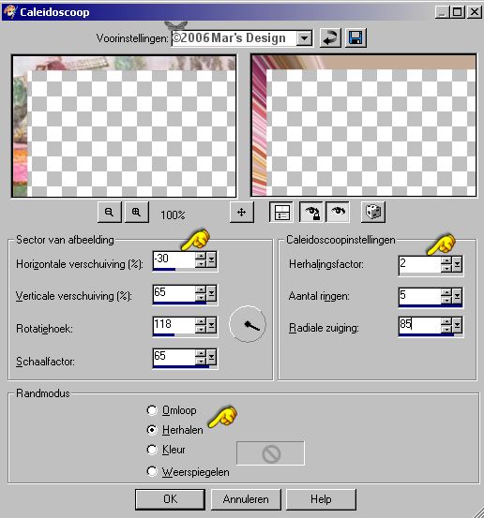Image resolution: width=484 pixels, height=518 pixels.
Task: Zoom out the preview with magnifier minus
Action: (110, 212)
